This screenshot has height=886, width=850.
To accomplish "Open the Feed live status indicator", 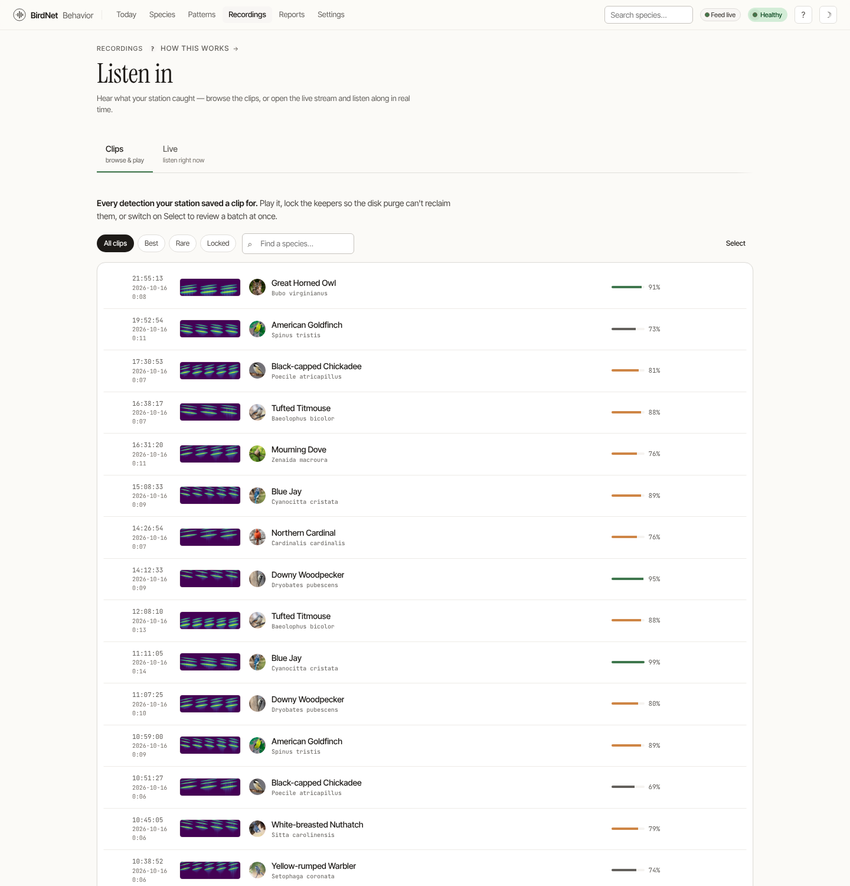I will click(720, 15).
